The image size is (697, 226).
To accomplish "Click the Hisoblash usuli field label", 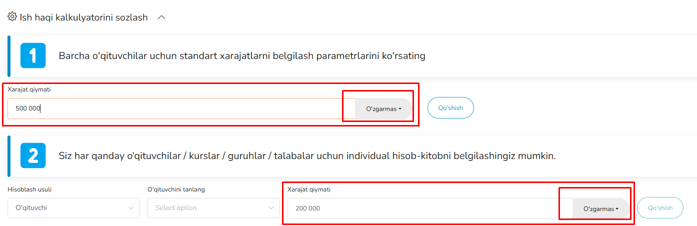I will tap(29, 189).
